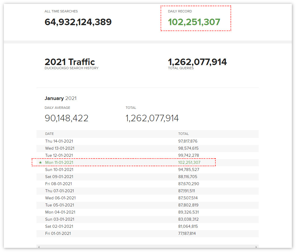Click the January 2021 month heading
Viewport: 296px width, 252px height.
click(x=60, y=98)
